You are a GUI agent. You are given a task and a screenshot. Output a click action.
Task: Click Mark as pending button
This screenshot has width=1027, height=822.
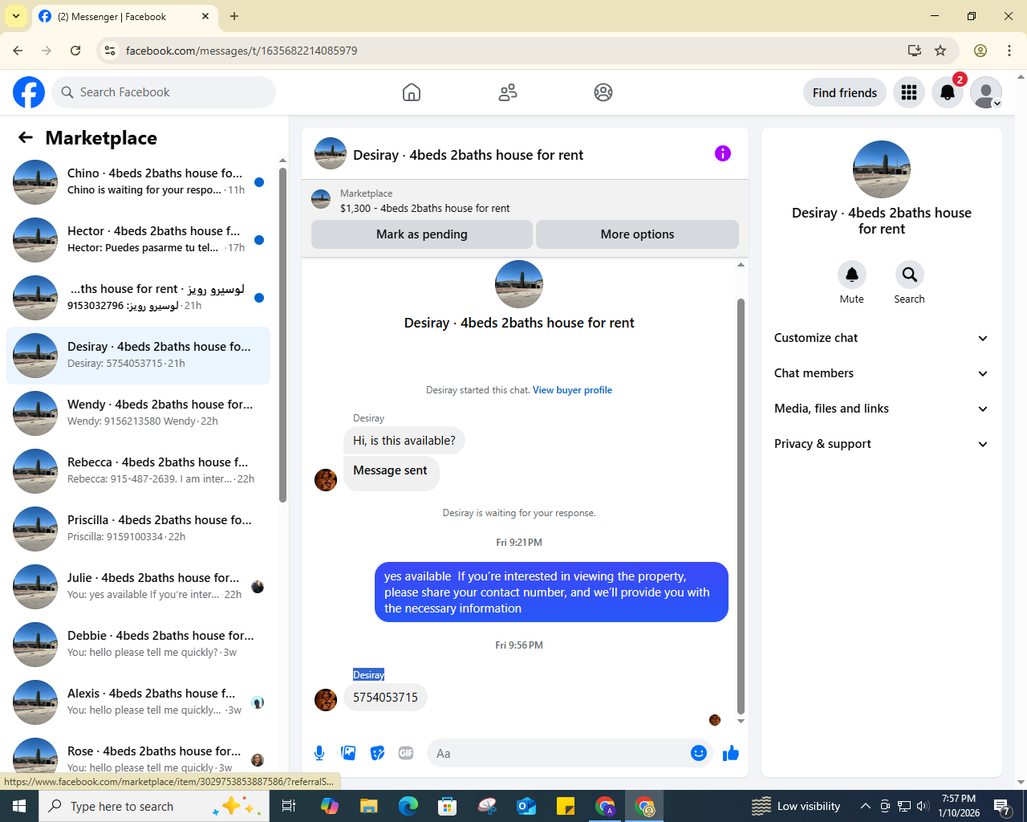pos(422,234)
